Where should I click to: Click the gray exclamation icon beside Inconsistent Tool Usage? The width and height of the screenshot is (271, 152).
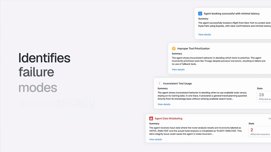pos(159,83)
